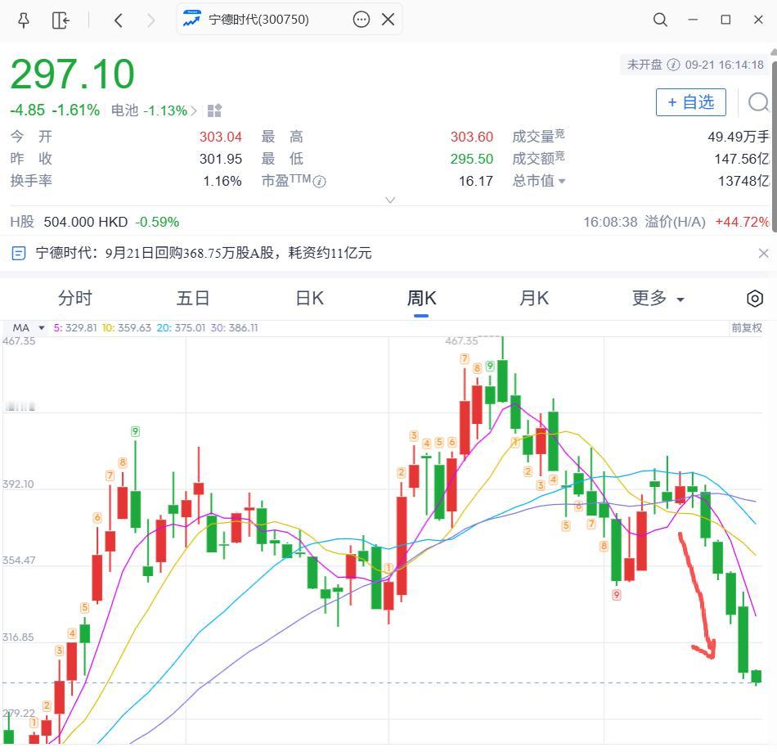Click the 市盈TTM info icon

[320, 182]
